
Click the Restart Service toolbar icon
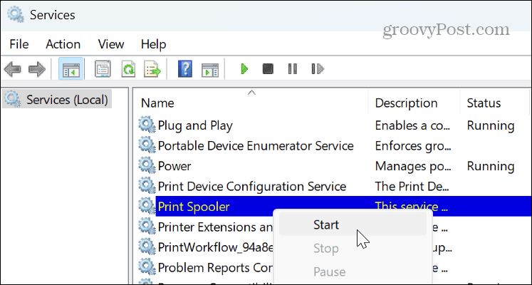(318, 69)
